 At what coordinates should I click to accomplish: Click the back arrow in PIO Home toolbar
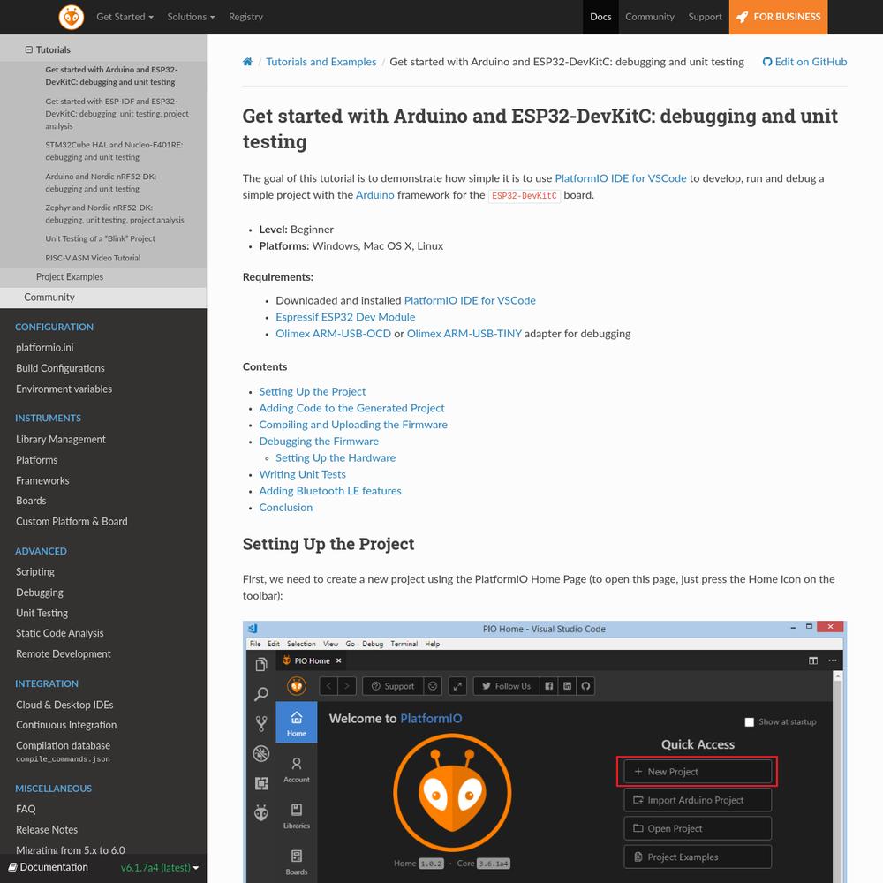pos(328,686)
